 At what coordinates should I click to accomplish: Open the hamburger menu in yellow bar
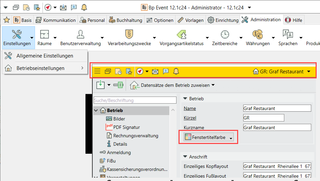(97, 71)
